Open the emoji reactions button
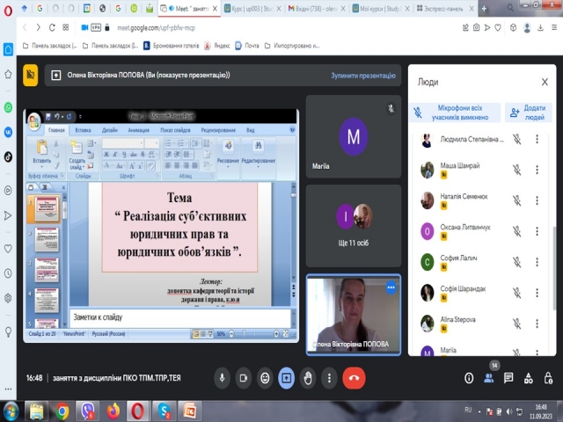Screen dimensions: 563x422 (x=265, y=377)
